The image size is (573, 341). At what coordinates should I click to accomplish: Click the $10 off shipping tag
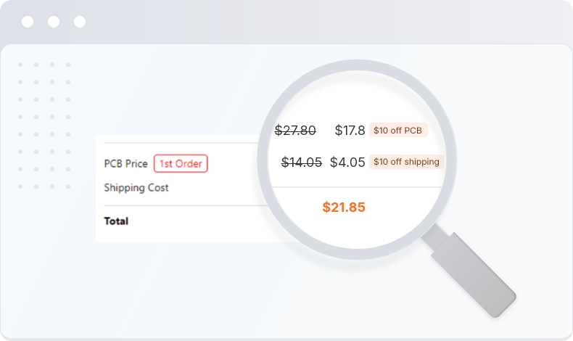(x=406, y=162)
